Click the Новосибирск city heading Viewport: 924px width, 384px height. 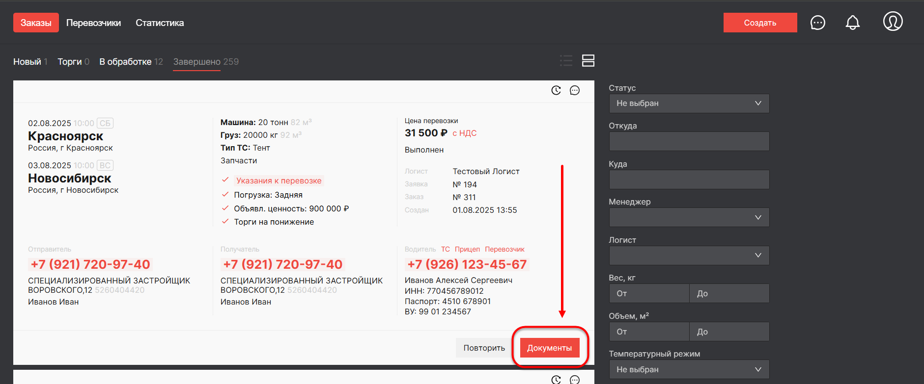69,178
